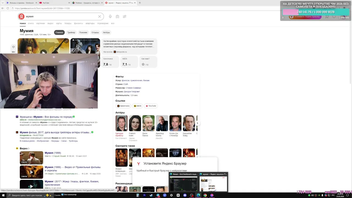This screenshot has width=352, height=198.
Task: Close the мумия Yandex tab
Action: tap(135, 3)
